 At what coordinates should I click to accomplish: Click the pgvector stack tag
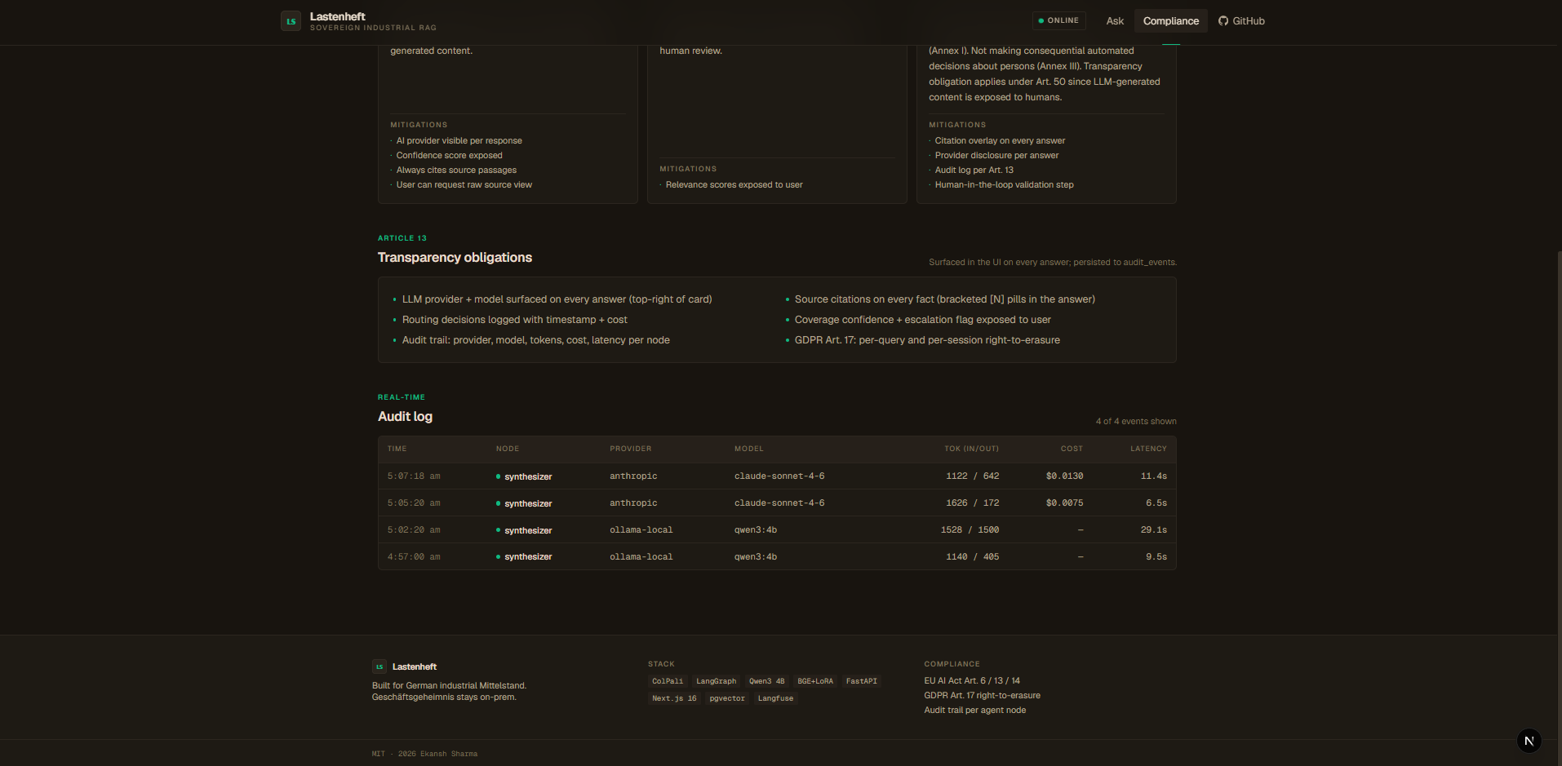(x=727, y=698)
